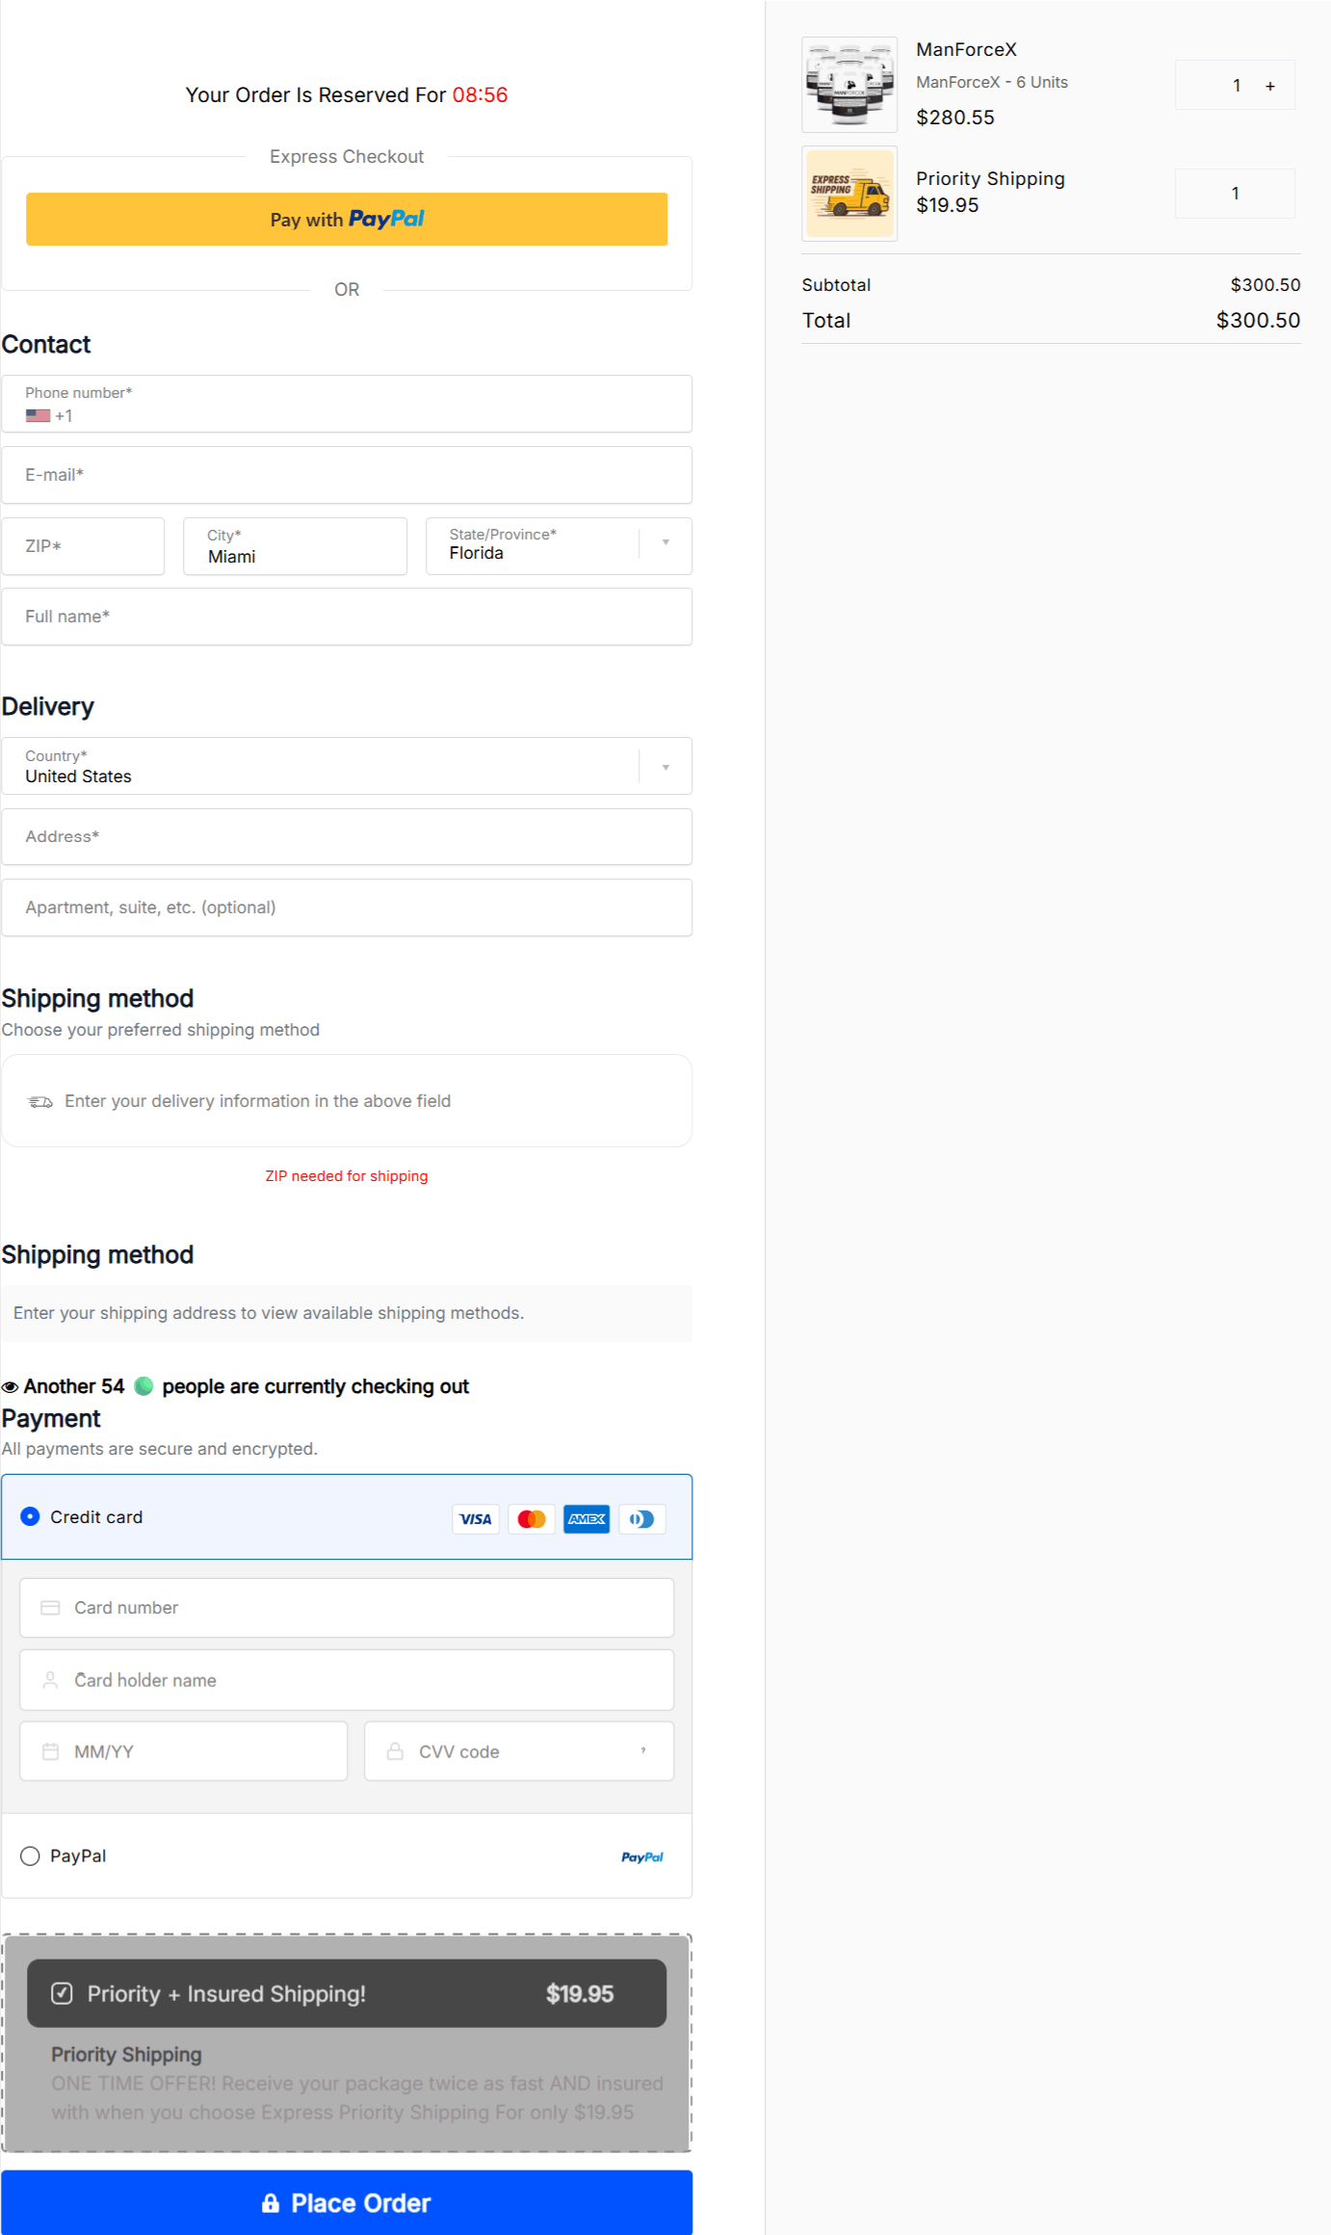Click the Apartment, suite, etc. field
The image size is (1331, 2235).
tap(347, 907)
